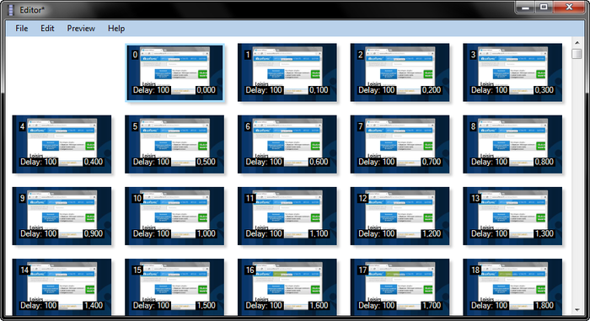Image resolution: width=590 pixels, height=321 pixels.
Task: Select frame 12 thumbnail
Action: 400,216
